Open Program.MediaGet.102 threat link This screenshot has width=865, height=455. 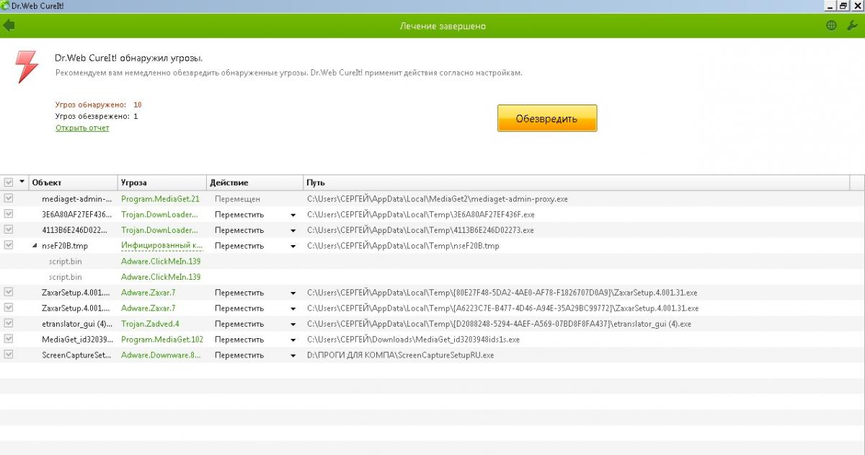coord(162,339)
